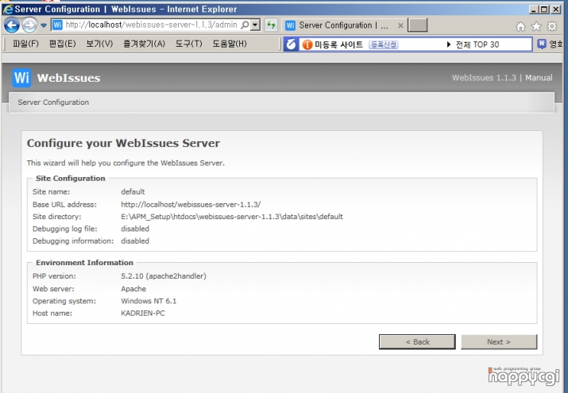The width and height of the screenshot is (568, 393).
Task: Open the 도움말(H) menu
Action: tap(230, 44)
